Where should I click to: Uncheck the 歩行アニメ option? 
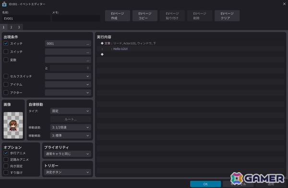click(6, 153)
